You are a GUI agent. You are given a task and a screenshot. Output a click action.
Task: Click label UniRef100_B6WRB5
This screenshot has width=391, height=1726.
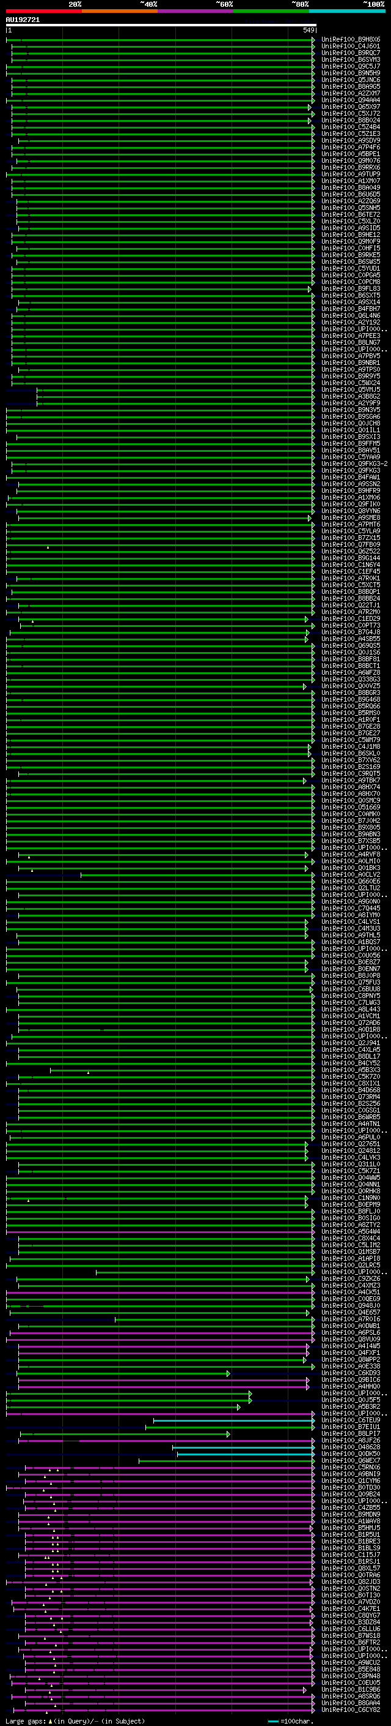(x=351, y=1117)
